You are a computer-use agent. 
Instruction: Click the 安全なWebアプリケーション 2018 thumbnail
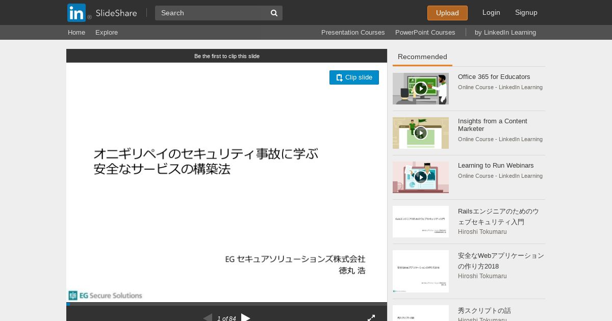click(x=421, y=271)
